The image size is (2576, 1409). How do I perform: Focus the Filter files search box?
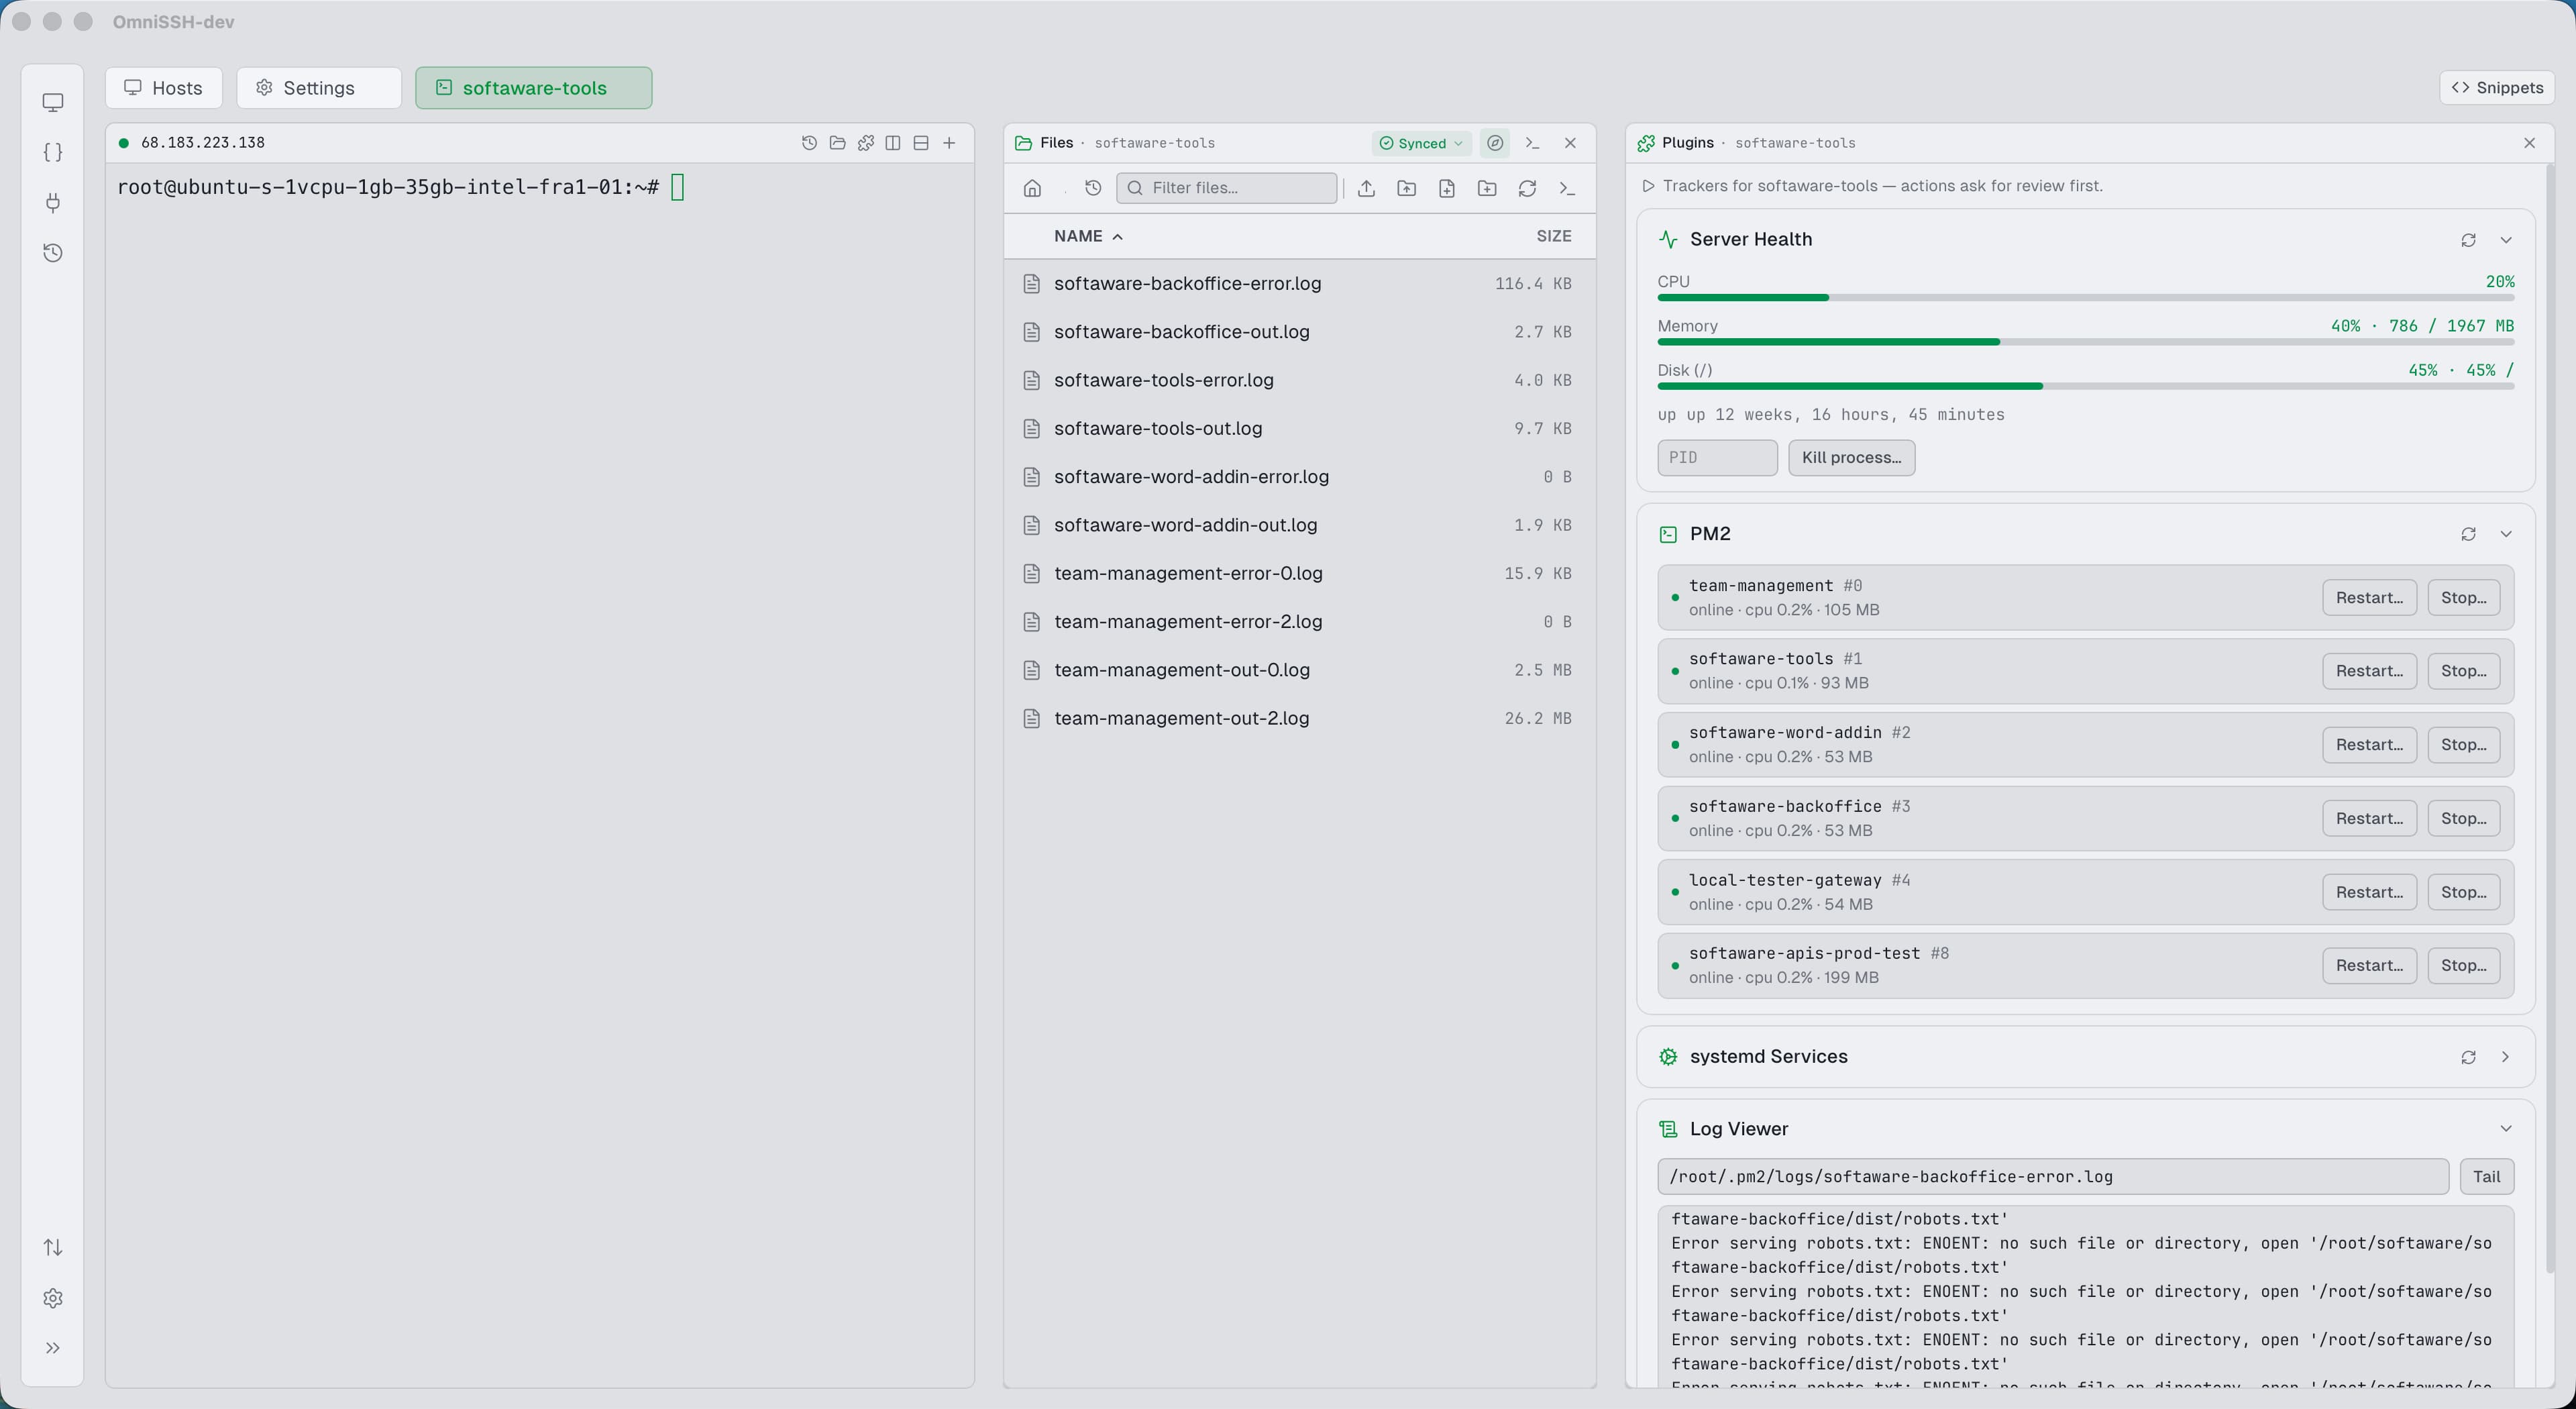click(1226, 188)
